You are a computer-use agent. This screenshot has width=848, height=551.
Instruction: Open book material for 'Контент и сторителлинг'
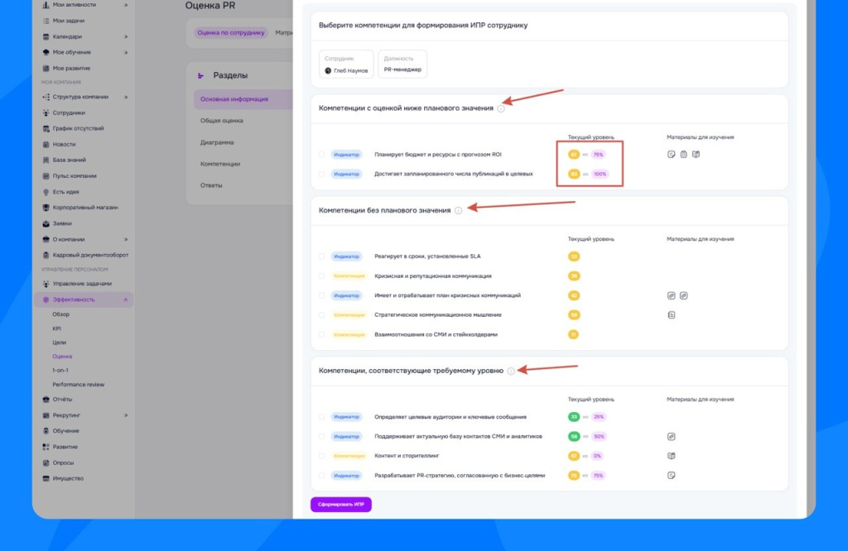(x=671, y=456)
